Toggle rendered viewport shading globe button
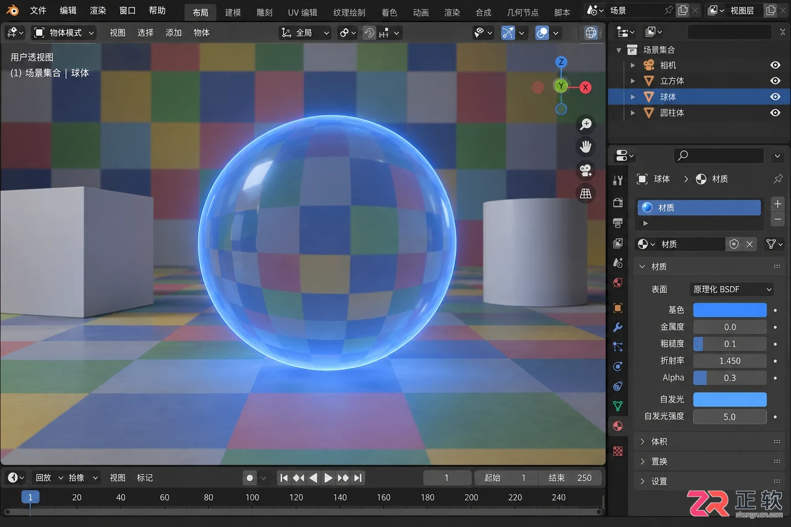791x527 pixels. click(591, 33)
